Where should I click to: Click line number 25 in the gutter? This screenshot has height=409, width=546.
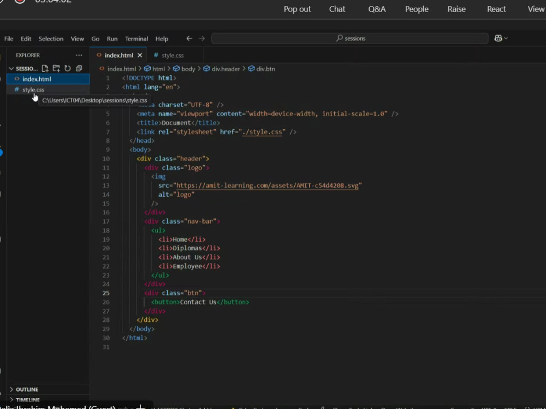tap(106, 293)
